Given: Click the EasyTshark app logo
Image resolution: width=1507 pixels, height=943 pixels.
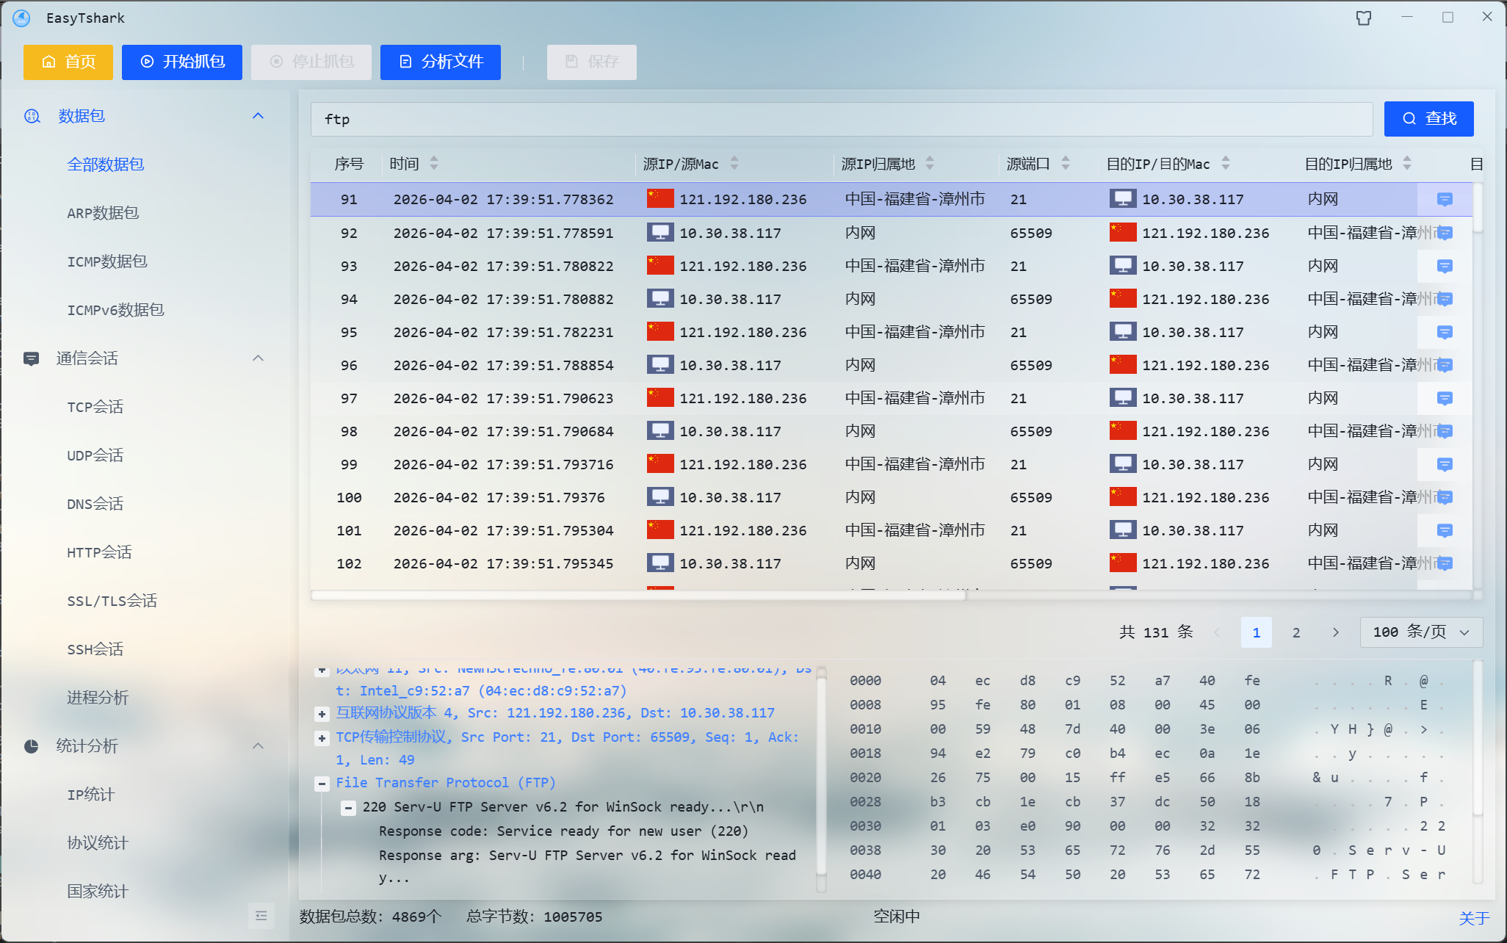Looking at the screenshot, I should [x=22, y=18].
